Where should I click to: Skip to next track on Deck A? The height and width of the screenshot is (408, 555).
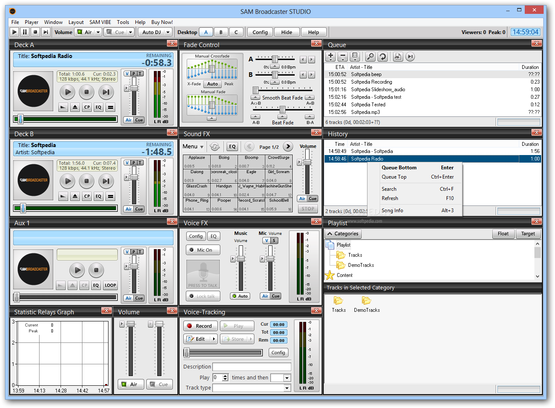coord(106,92)
